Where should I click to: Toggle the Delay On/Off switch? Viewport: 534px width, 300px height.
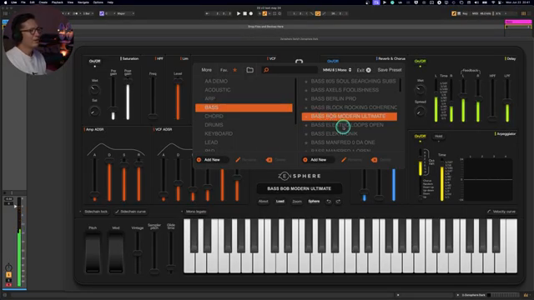[420, 61]
